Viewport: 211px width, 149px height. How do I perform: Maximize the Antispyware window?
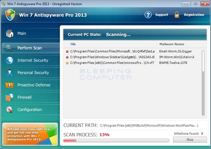click(x=195, y=4)
